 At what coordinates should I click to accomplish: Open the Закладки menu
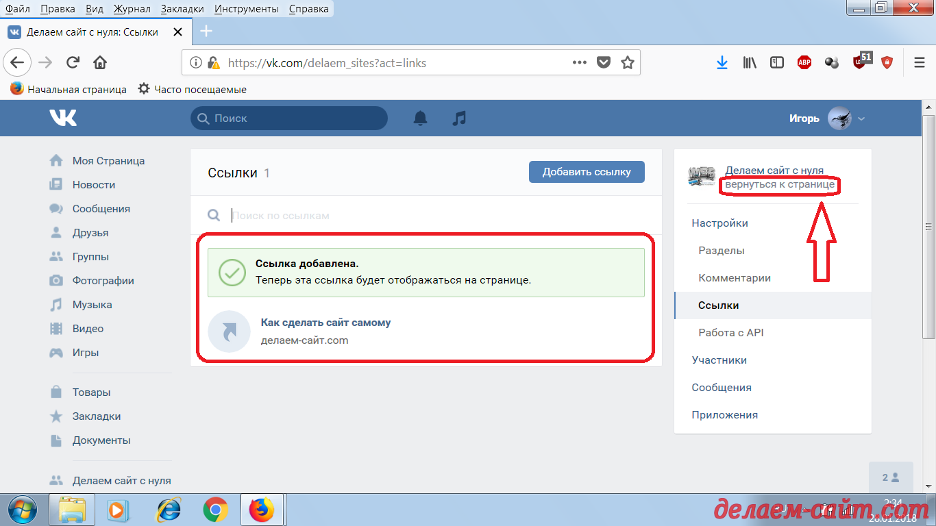(x=182, y=9)
